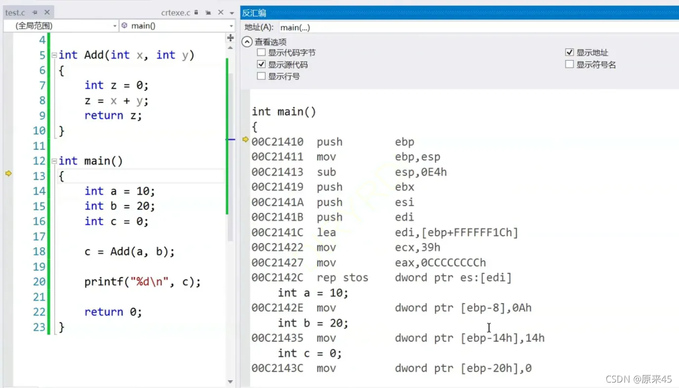Uncheck the 显示源代码 checkbox
This screenshot has height=388, width=679.
point(261,65)
